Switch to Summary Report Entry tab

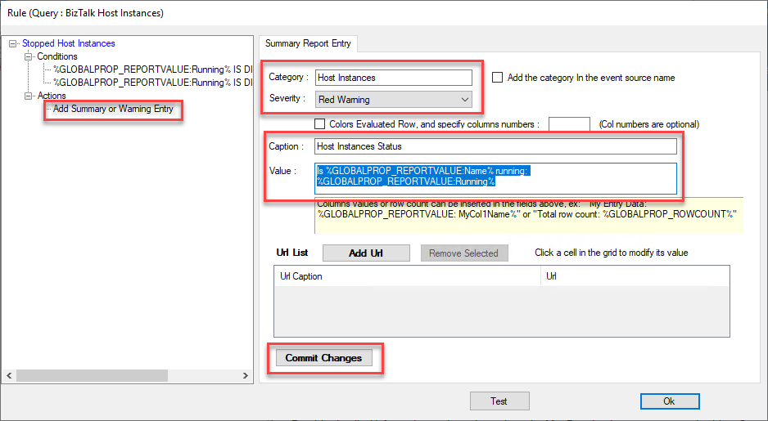click(306, 43)
